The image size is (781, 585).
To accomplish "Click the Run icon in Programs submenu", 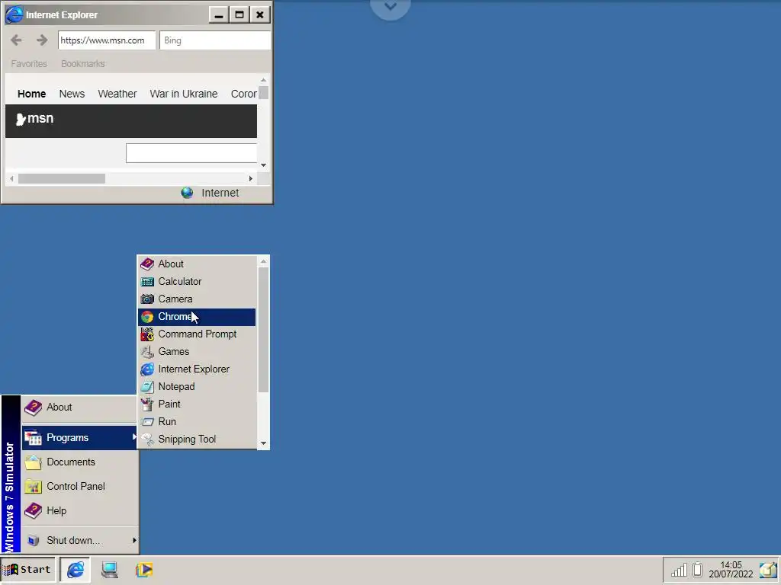I will [x=147, y=422].
